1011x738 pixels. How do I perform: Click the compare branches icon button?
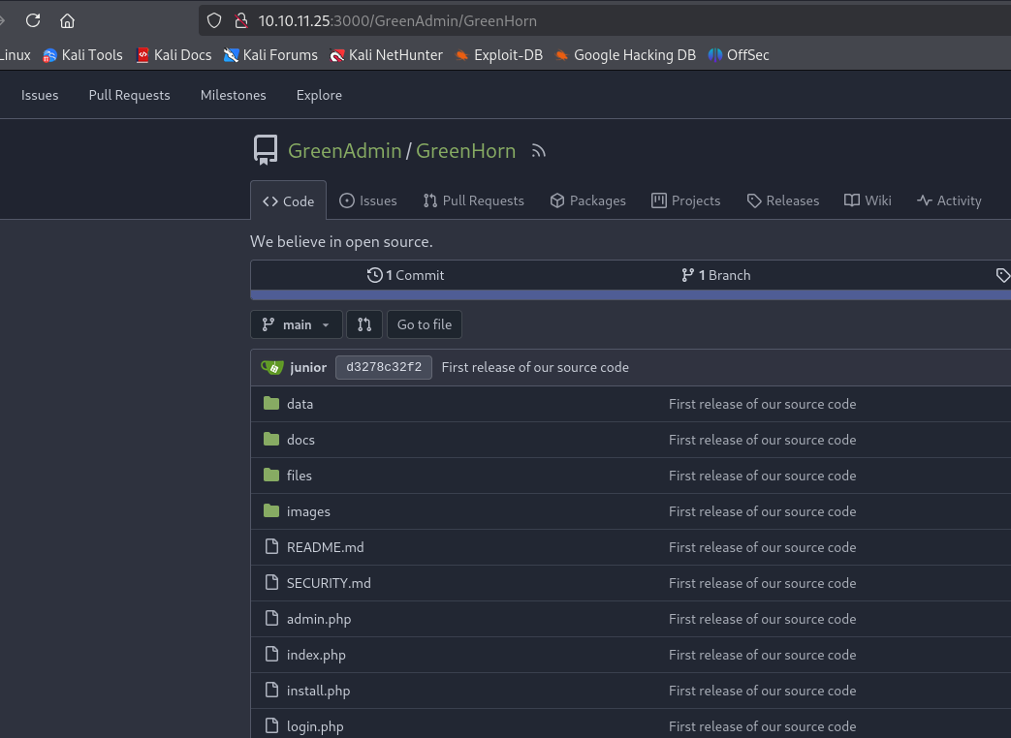click(364, 324)
